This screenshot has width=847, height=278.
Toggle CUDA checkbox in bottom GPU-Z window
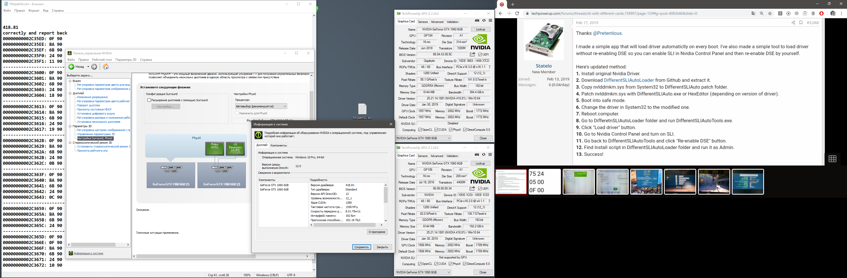click(436, 264)
